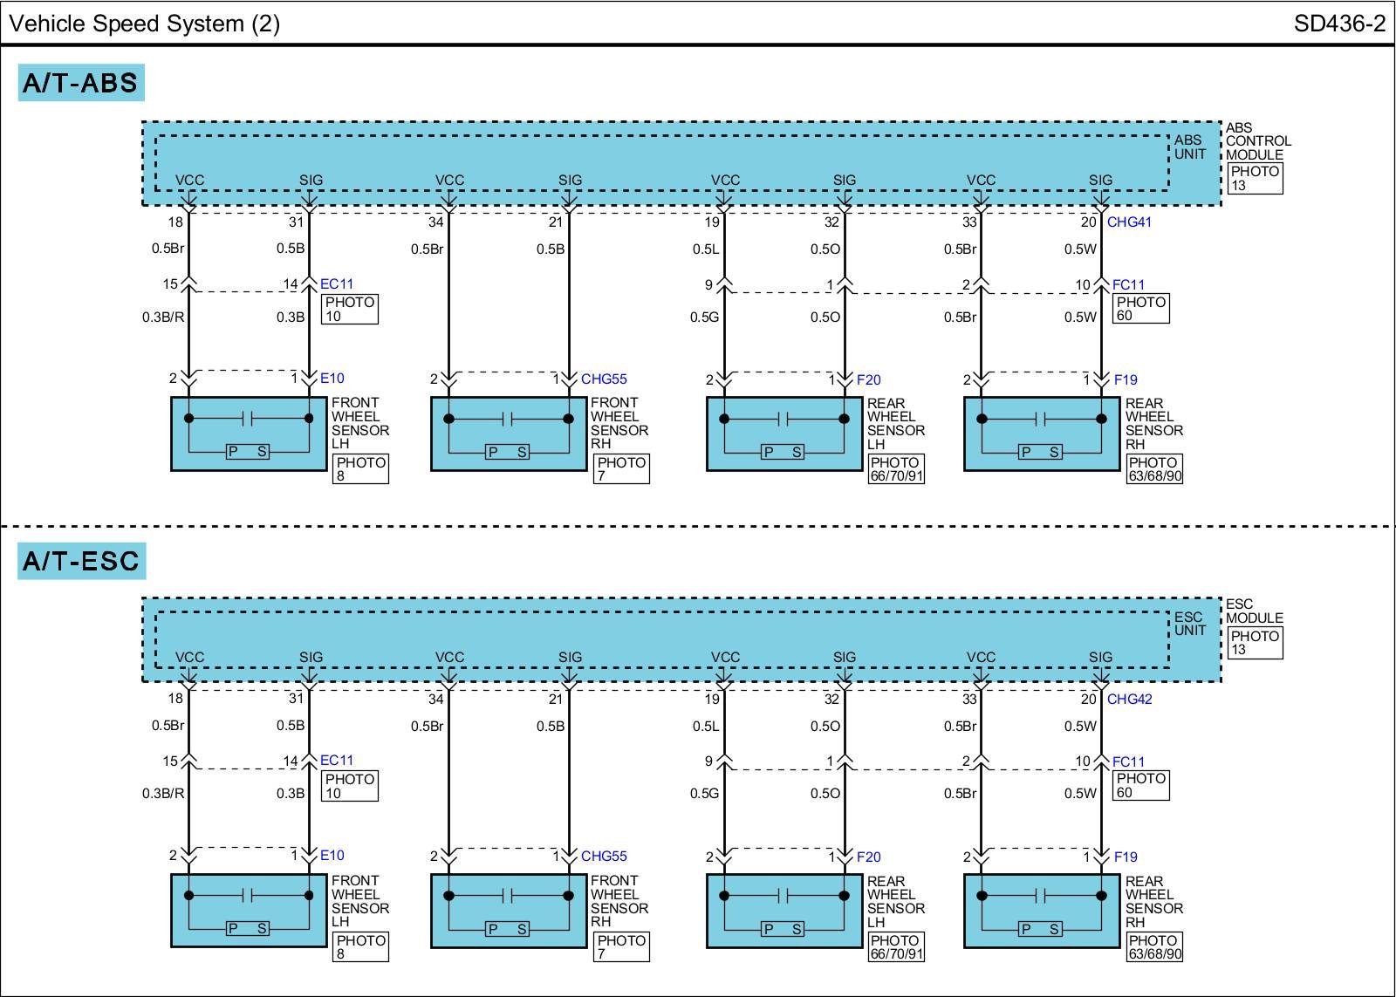Open PHOTO 13 box beside ABS Control Module
1396x997 pixels.
[x=1255, y=179]
